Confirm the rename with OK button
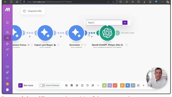 (125, 23)
